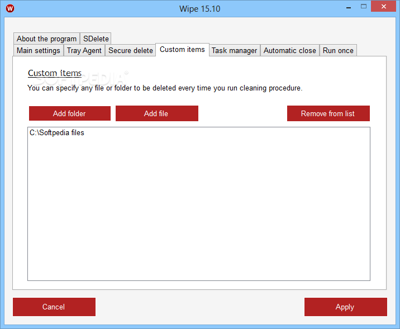Open the Run once tab
The width and height of the screenshot is (400, 329).
click(338, 50)
